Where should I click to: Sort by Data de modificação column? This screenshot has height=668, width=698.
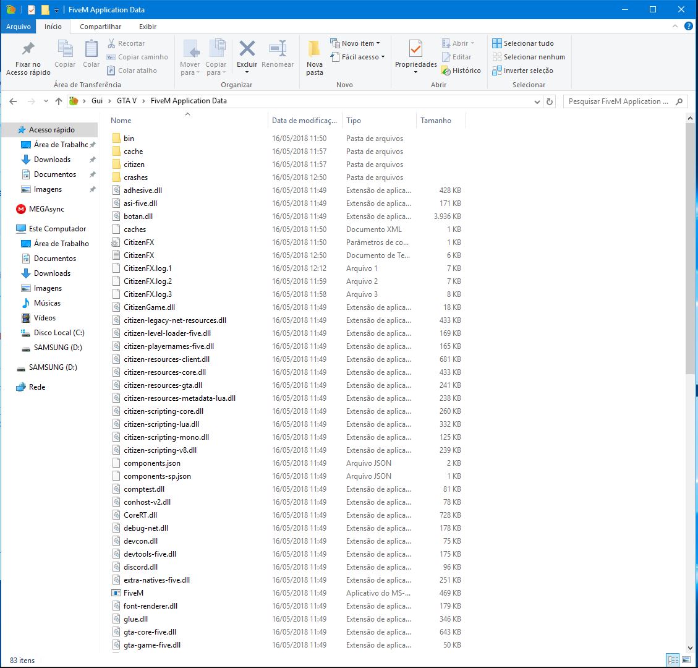pos(304,120)
